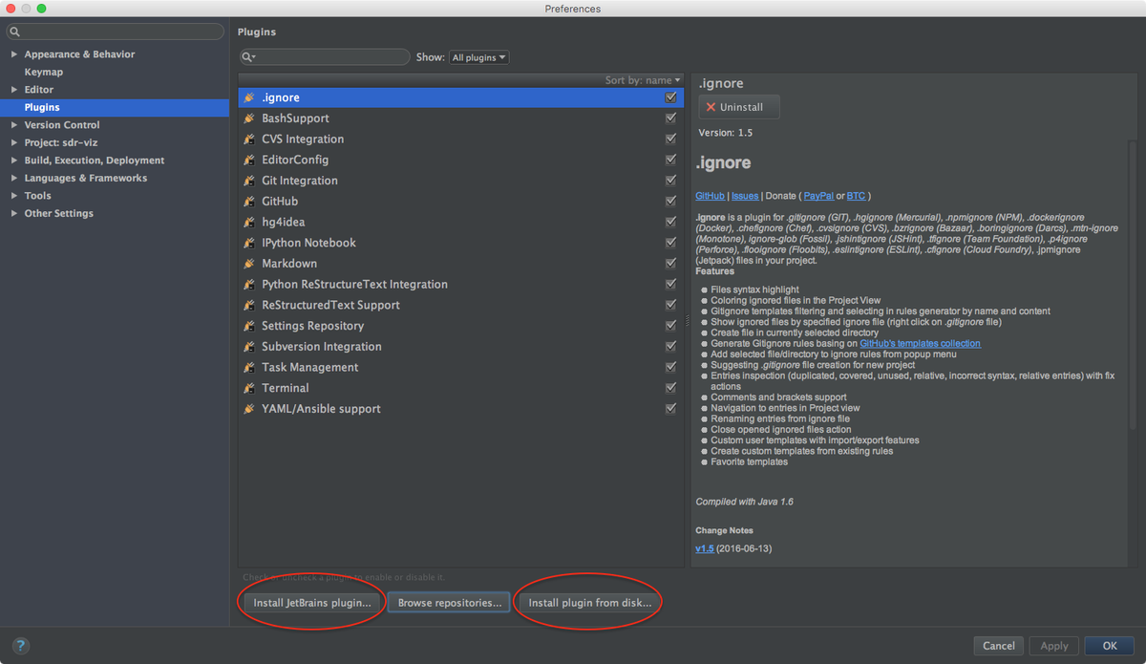Open the Sort by name dropdown

643,80
